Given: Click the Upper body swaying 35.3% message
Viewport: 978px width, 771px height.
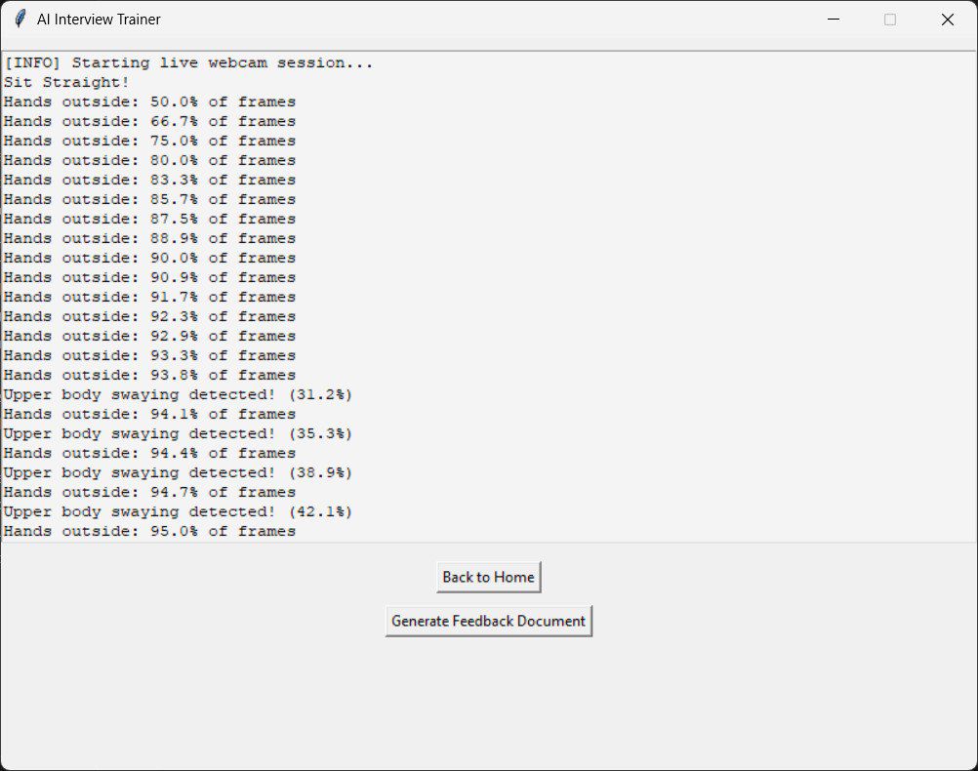Looking at the screenshot, I should (x=178, y=433).
